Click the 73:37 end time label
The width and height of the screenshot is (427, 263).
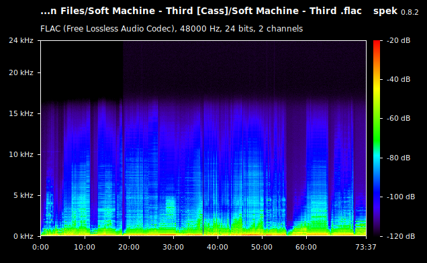point(366,247)
